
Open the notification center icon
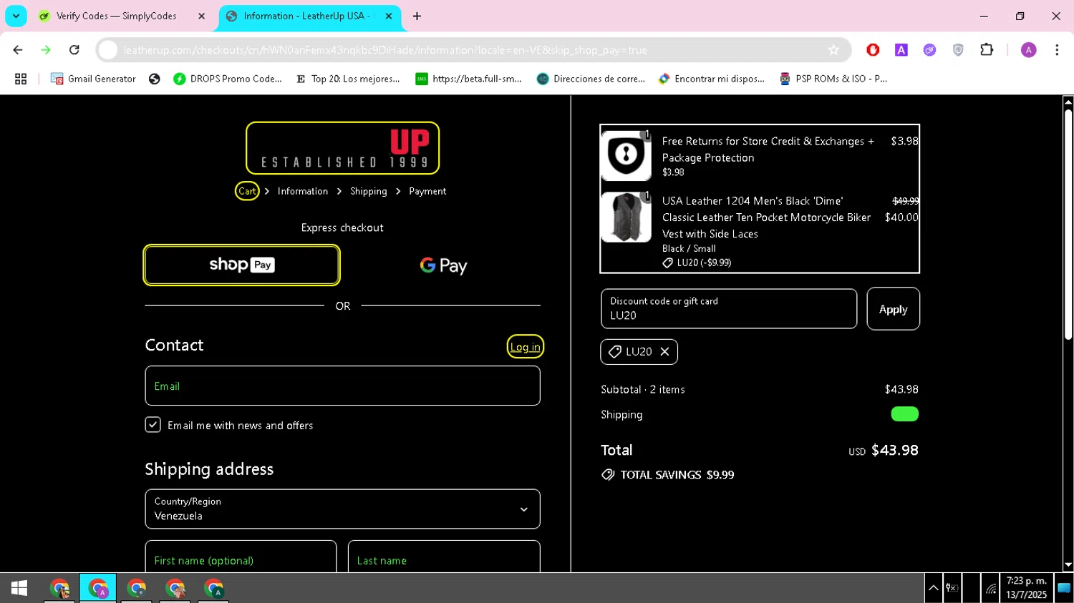pyautogui.click(x=1064, y=588)
